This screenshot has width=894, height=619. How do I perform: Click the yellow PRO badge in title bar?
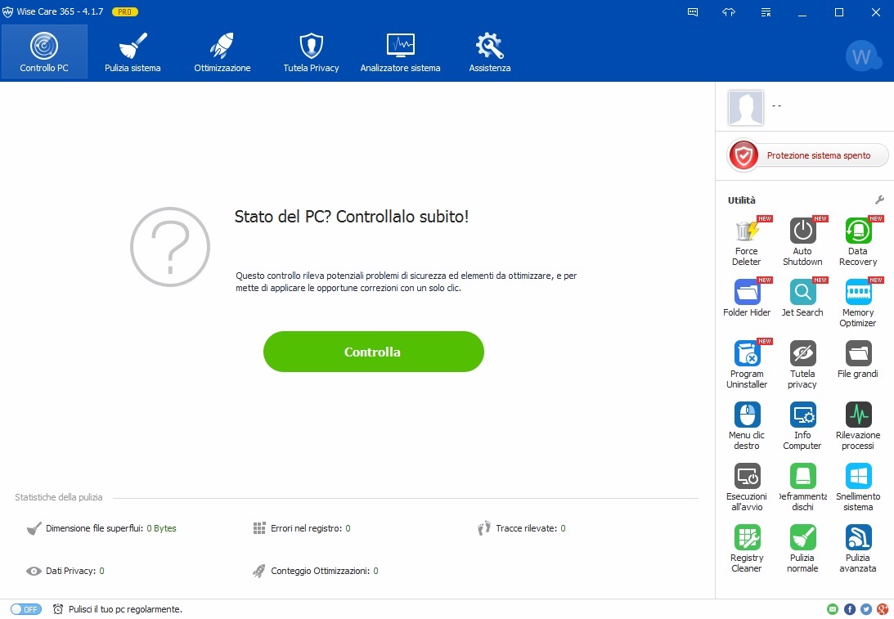125,12
